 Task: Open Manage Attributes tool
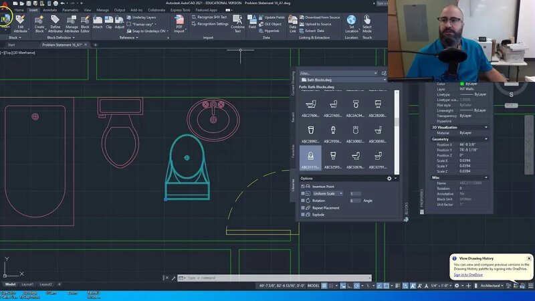point(72,24)
